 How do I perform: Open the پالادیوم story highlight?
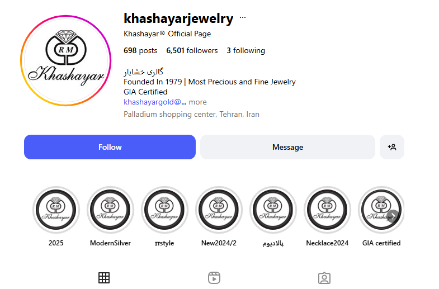[273, 210]
